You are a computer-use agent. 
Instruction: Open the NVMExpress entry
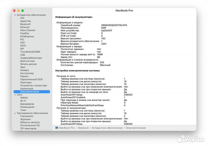click(27, 36)
